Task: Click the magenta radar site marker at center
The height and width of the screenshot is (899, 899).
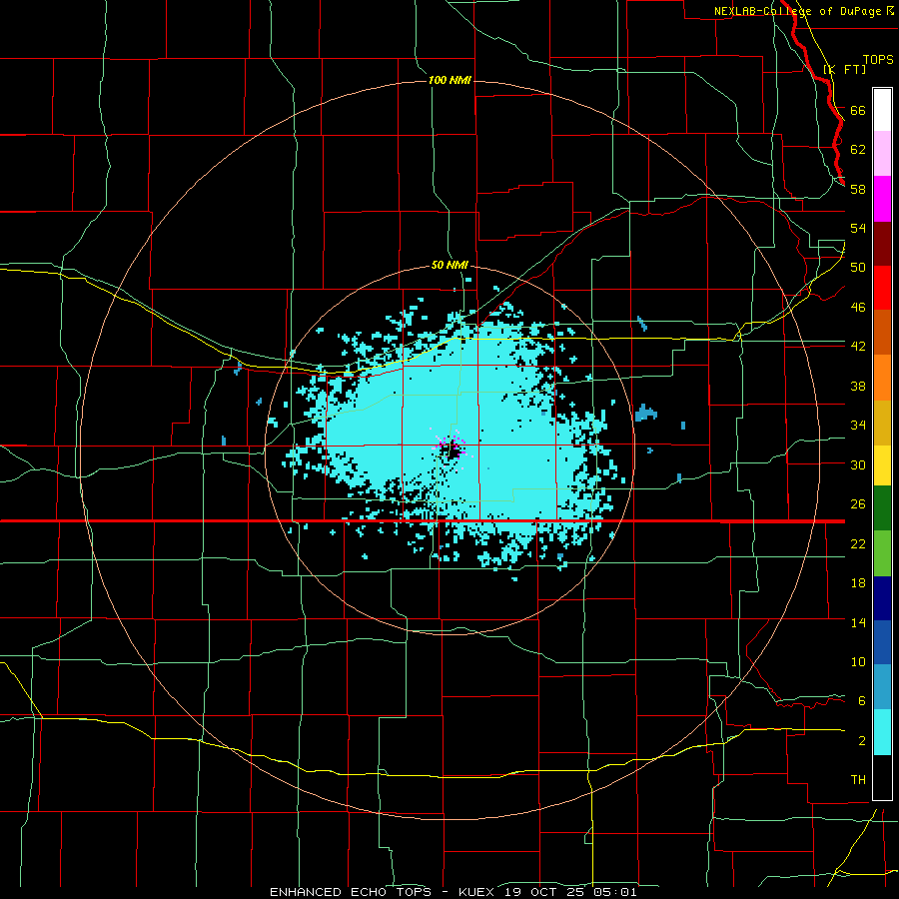Action: [x=450, y=448]
